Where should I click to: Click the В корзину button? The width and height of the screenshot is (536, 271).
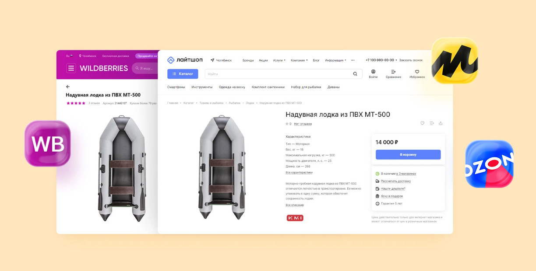pos(408,155)
